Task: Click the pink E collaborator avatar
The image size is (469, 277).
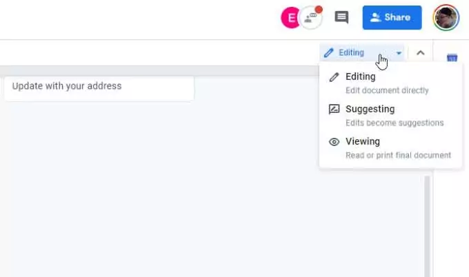Action: pyautogui.click(x=290, y=18)
